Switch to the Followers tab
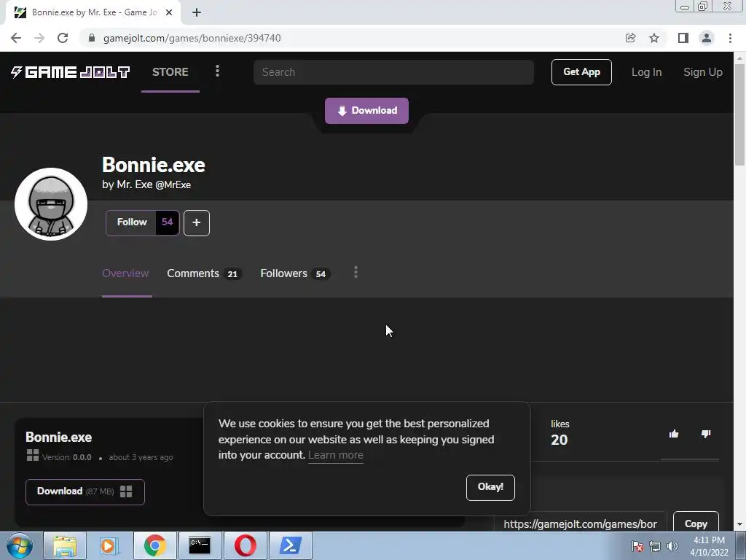The height and width of the screenshot is (560, 746). (x=295, y=273)
